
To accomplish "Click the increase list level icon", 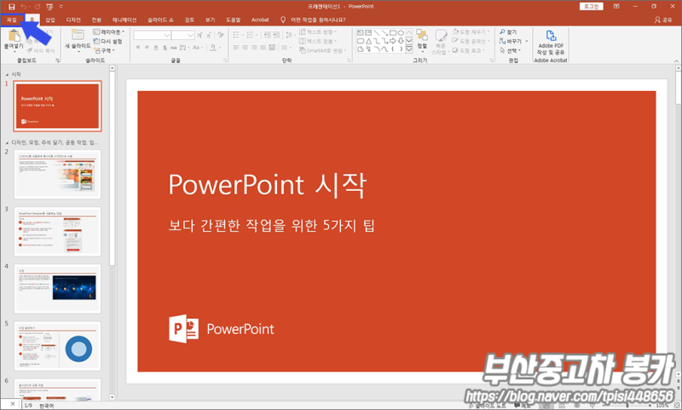I will (x=276, y=35).
